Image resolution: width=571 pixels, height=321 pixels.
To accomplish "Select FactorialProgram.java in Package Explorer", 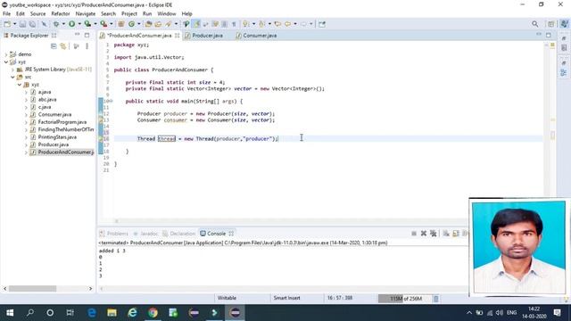I will 62,122.
